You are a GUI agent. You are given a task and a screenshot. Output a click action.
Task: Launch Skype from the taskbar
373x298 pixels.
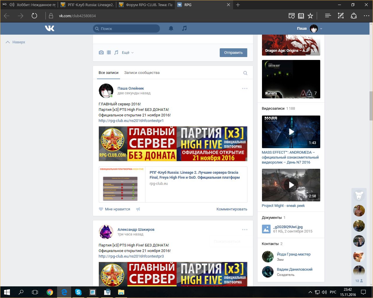[x=78, y=292]
